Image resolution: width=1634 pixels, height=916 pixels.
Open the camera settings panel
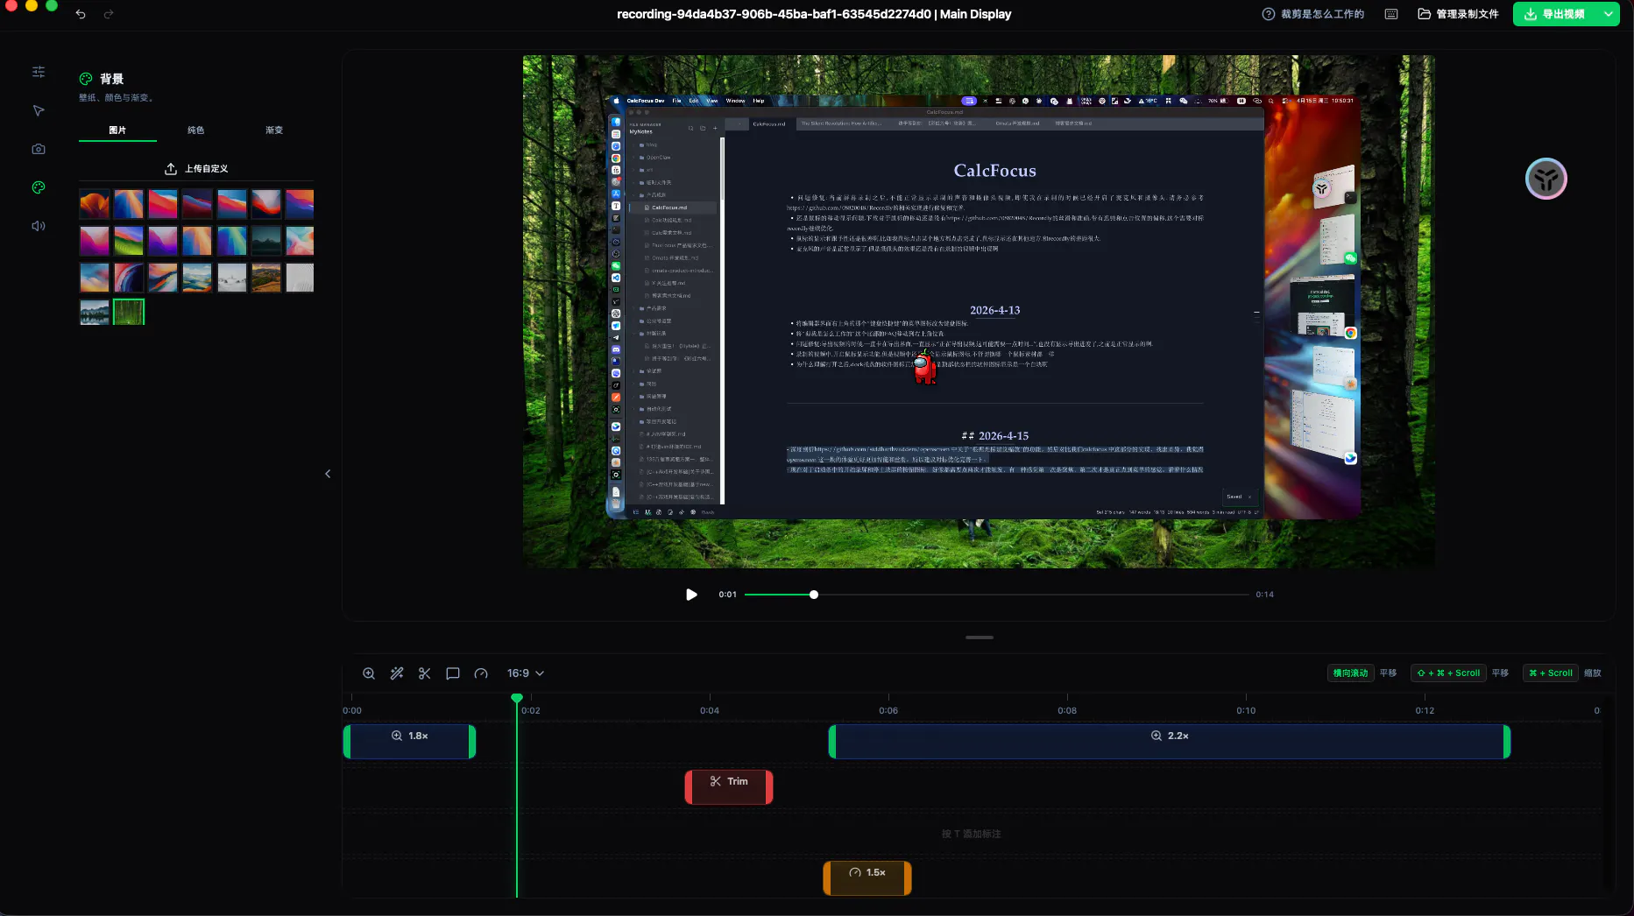tap(39, 149)
